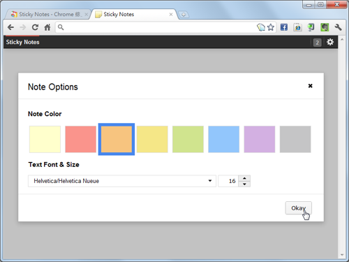Open the IE tab extension icon
Viewport: 349px width, 262px height.
click(x=297, y=27)
